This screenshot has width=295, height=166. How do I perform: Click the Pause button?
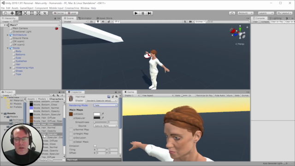[143, 13]
